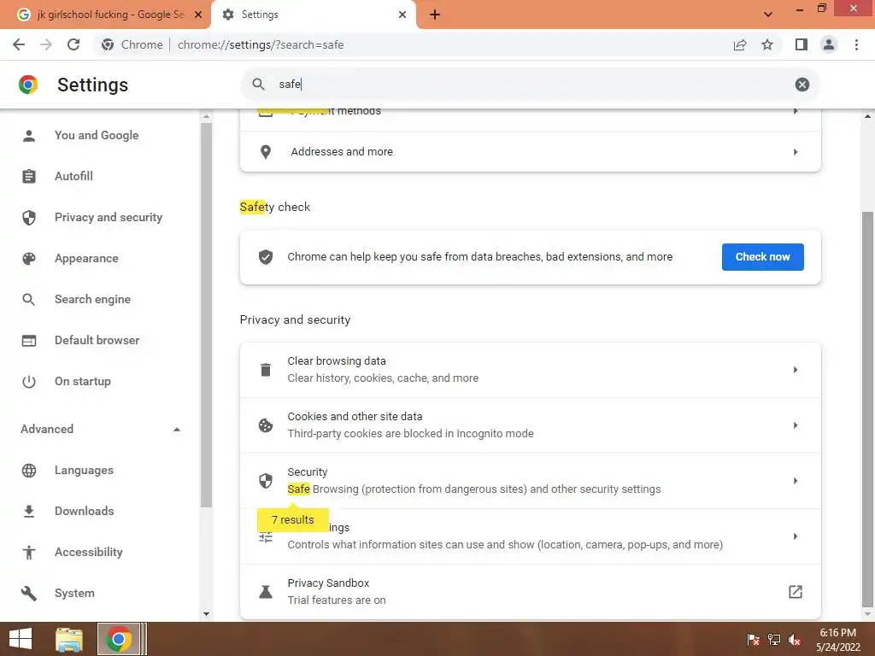Click the clipboard icon for Autofill

coord(29,176)
